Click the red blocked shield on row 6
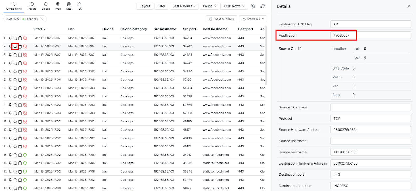 tap(25, 80)
